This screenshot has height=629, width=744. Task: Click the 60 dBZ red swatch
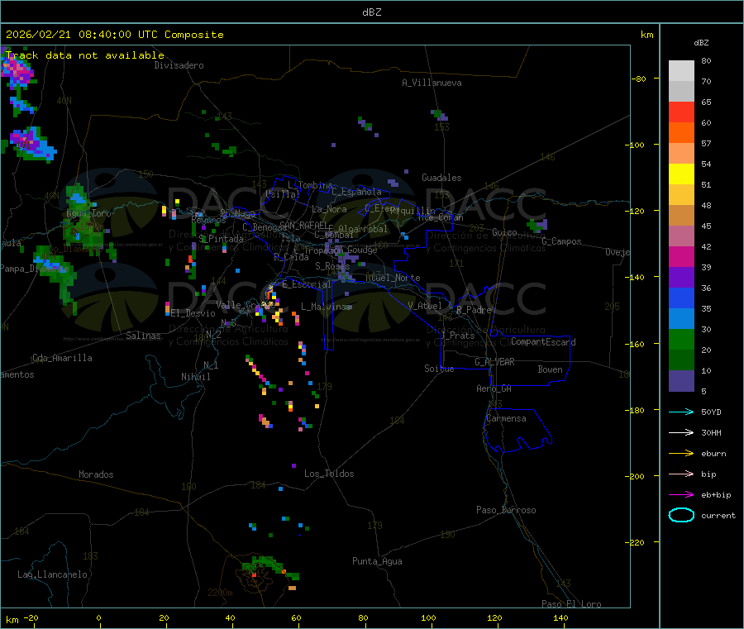(x=681, y=112)
